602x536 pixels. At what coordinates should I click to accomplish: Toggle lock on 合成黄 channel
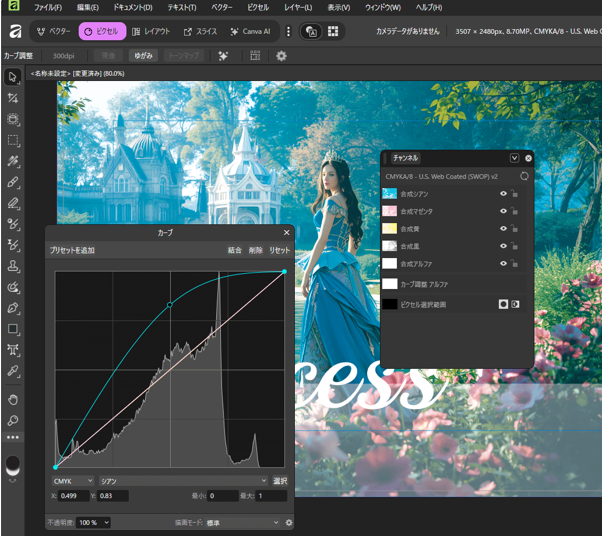click(x=515, y=228)
